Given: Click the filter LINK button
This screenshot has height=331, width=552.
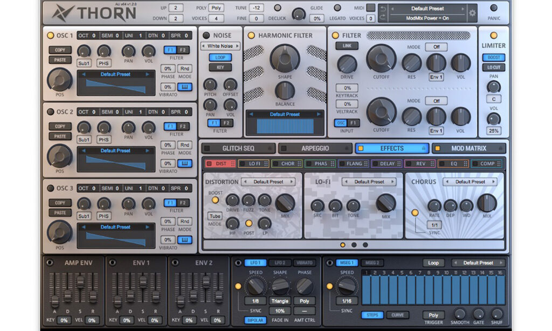Looking at the screenshot, I should tap(347, 46).
